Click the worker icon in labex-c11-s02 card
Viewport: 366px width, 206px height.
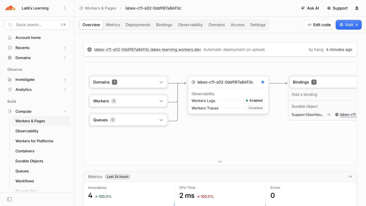[193, 82]
